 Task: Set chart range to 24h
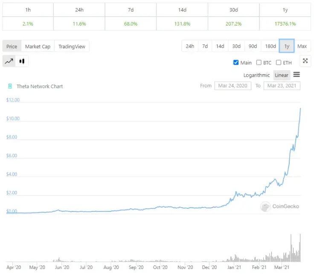(x=190, y=46)
